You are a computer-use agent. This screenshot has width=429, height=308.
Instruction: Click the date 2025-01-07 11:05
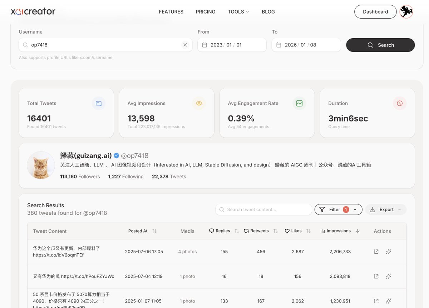click(x=143, y=301)
